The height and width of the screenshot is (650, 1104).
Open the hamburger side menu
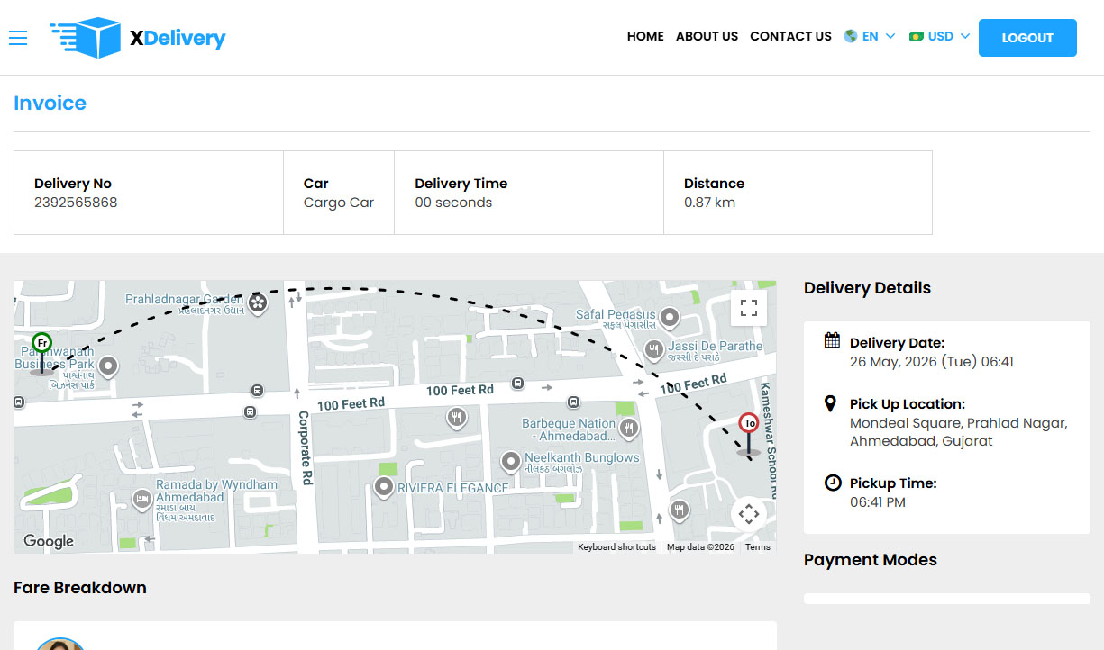click(18, 37)
